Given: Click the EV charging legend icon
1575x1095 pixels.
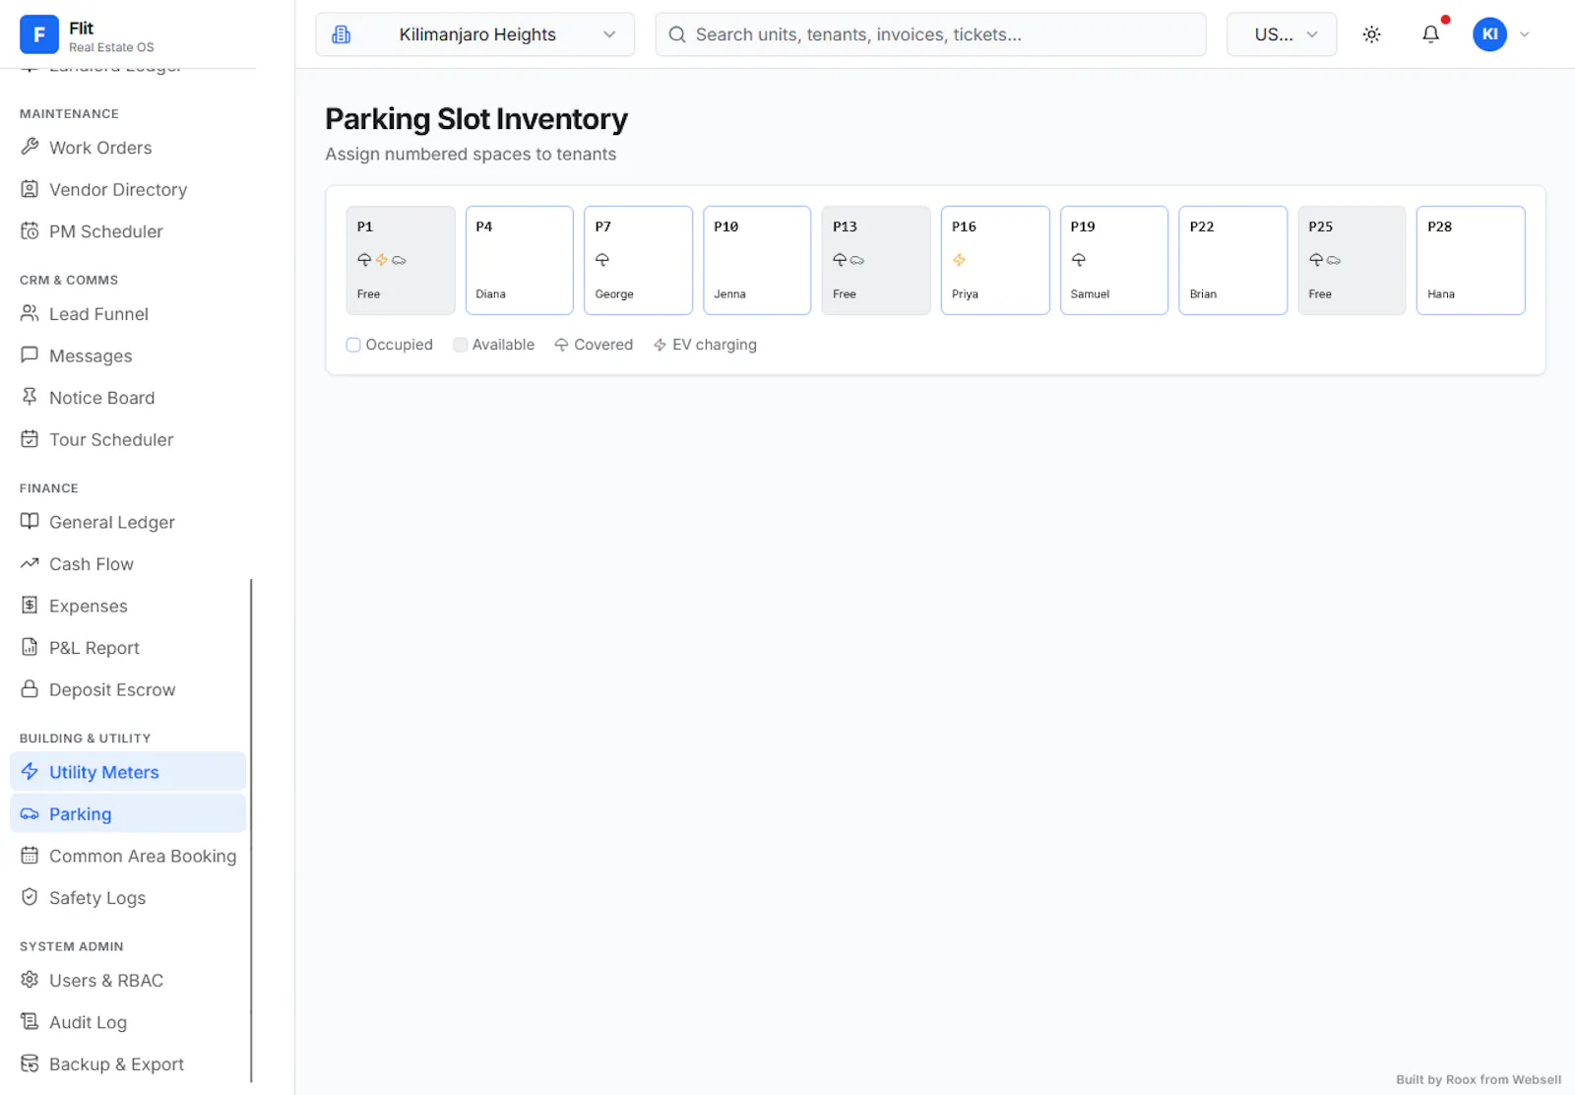Looking at the screenshot, I should tap(660, 345).
